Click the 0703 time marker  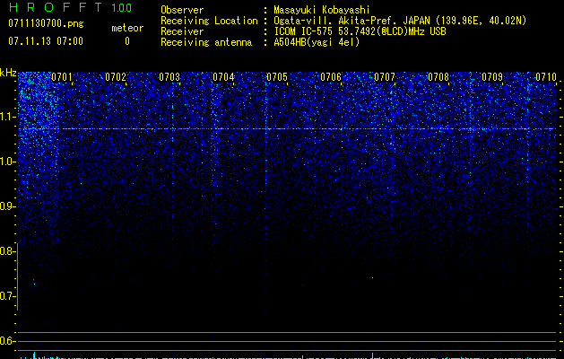(x=169, y=76)
